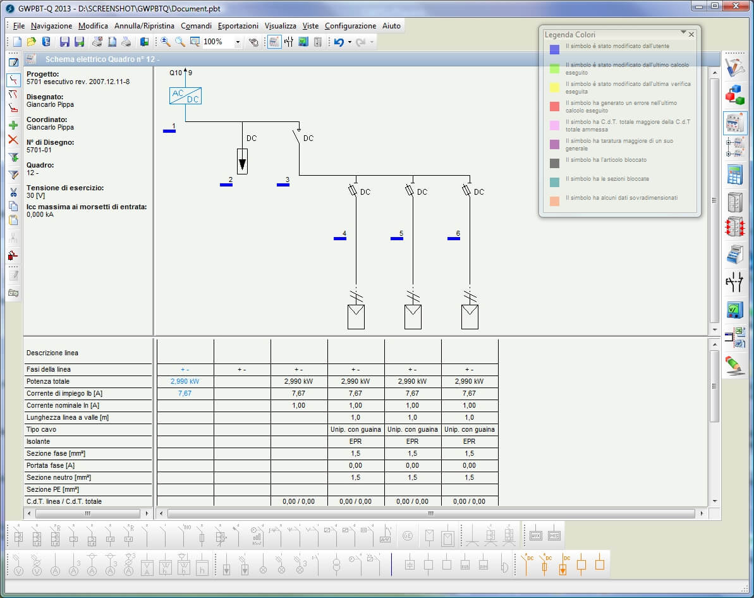This screenshot has width=754, height=598.
Task: Open the Aiuto menu
Action: click(391, 25)
